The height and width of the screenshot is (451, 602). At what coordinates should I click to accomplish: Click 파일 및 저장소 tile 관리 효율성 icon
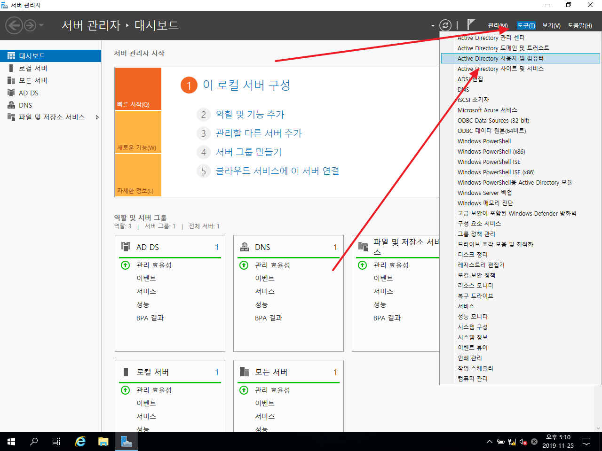coord(363,265)
